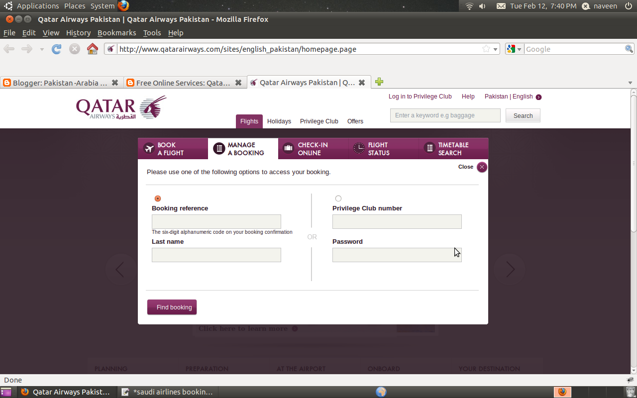Click the suitcase icon on Check-in Online
The height and width of the screenshot is (398, 637).
click(289, 148)
